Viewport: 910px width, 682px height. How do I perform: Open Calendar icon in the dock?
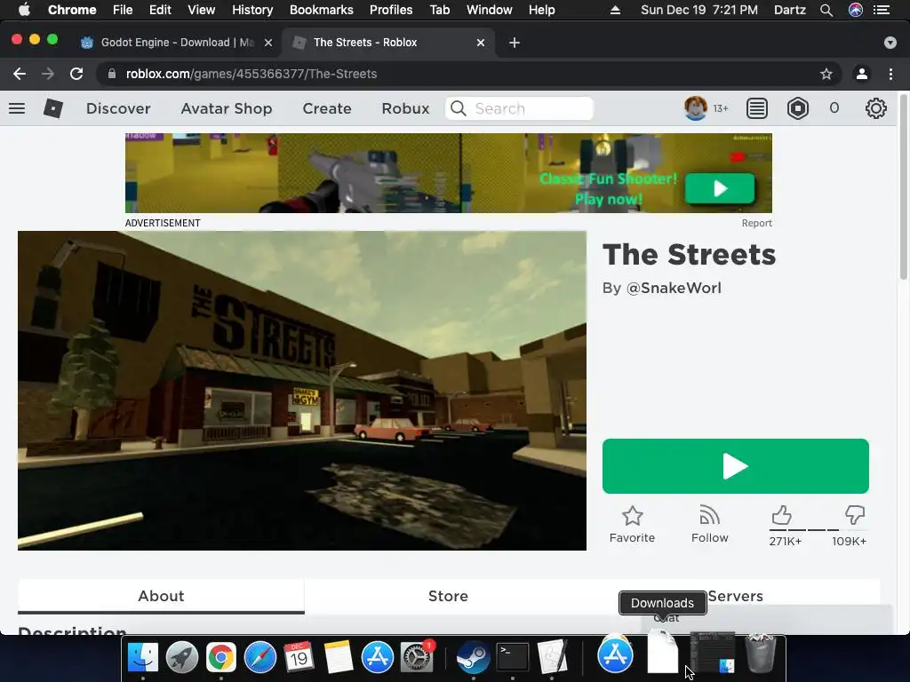click(299, 657)
